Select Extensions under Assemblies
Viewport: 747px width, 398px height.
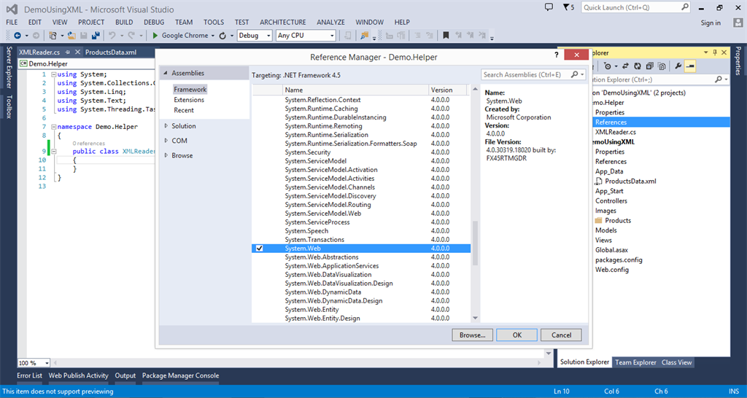coord(189,100)
